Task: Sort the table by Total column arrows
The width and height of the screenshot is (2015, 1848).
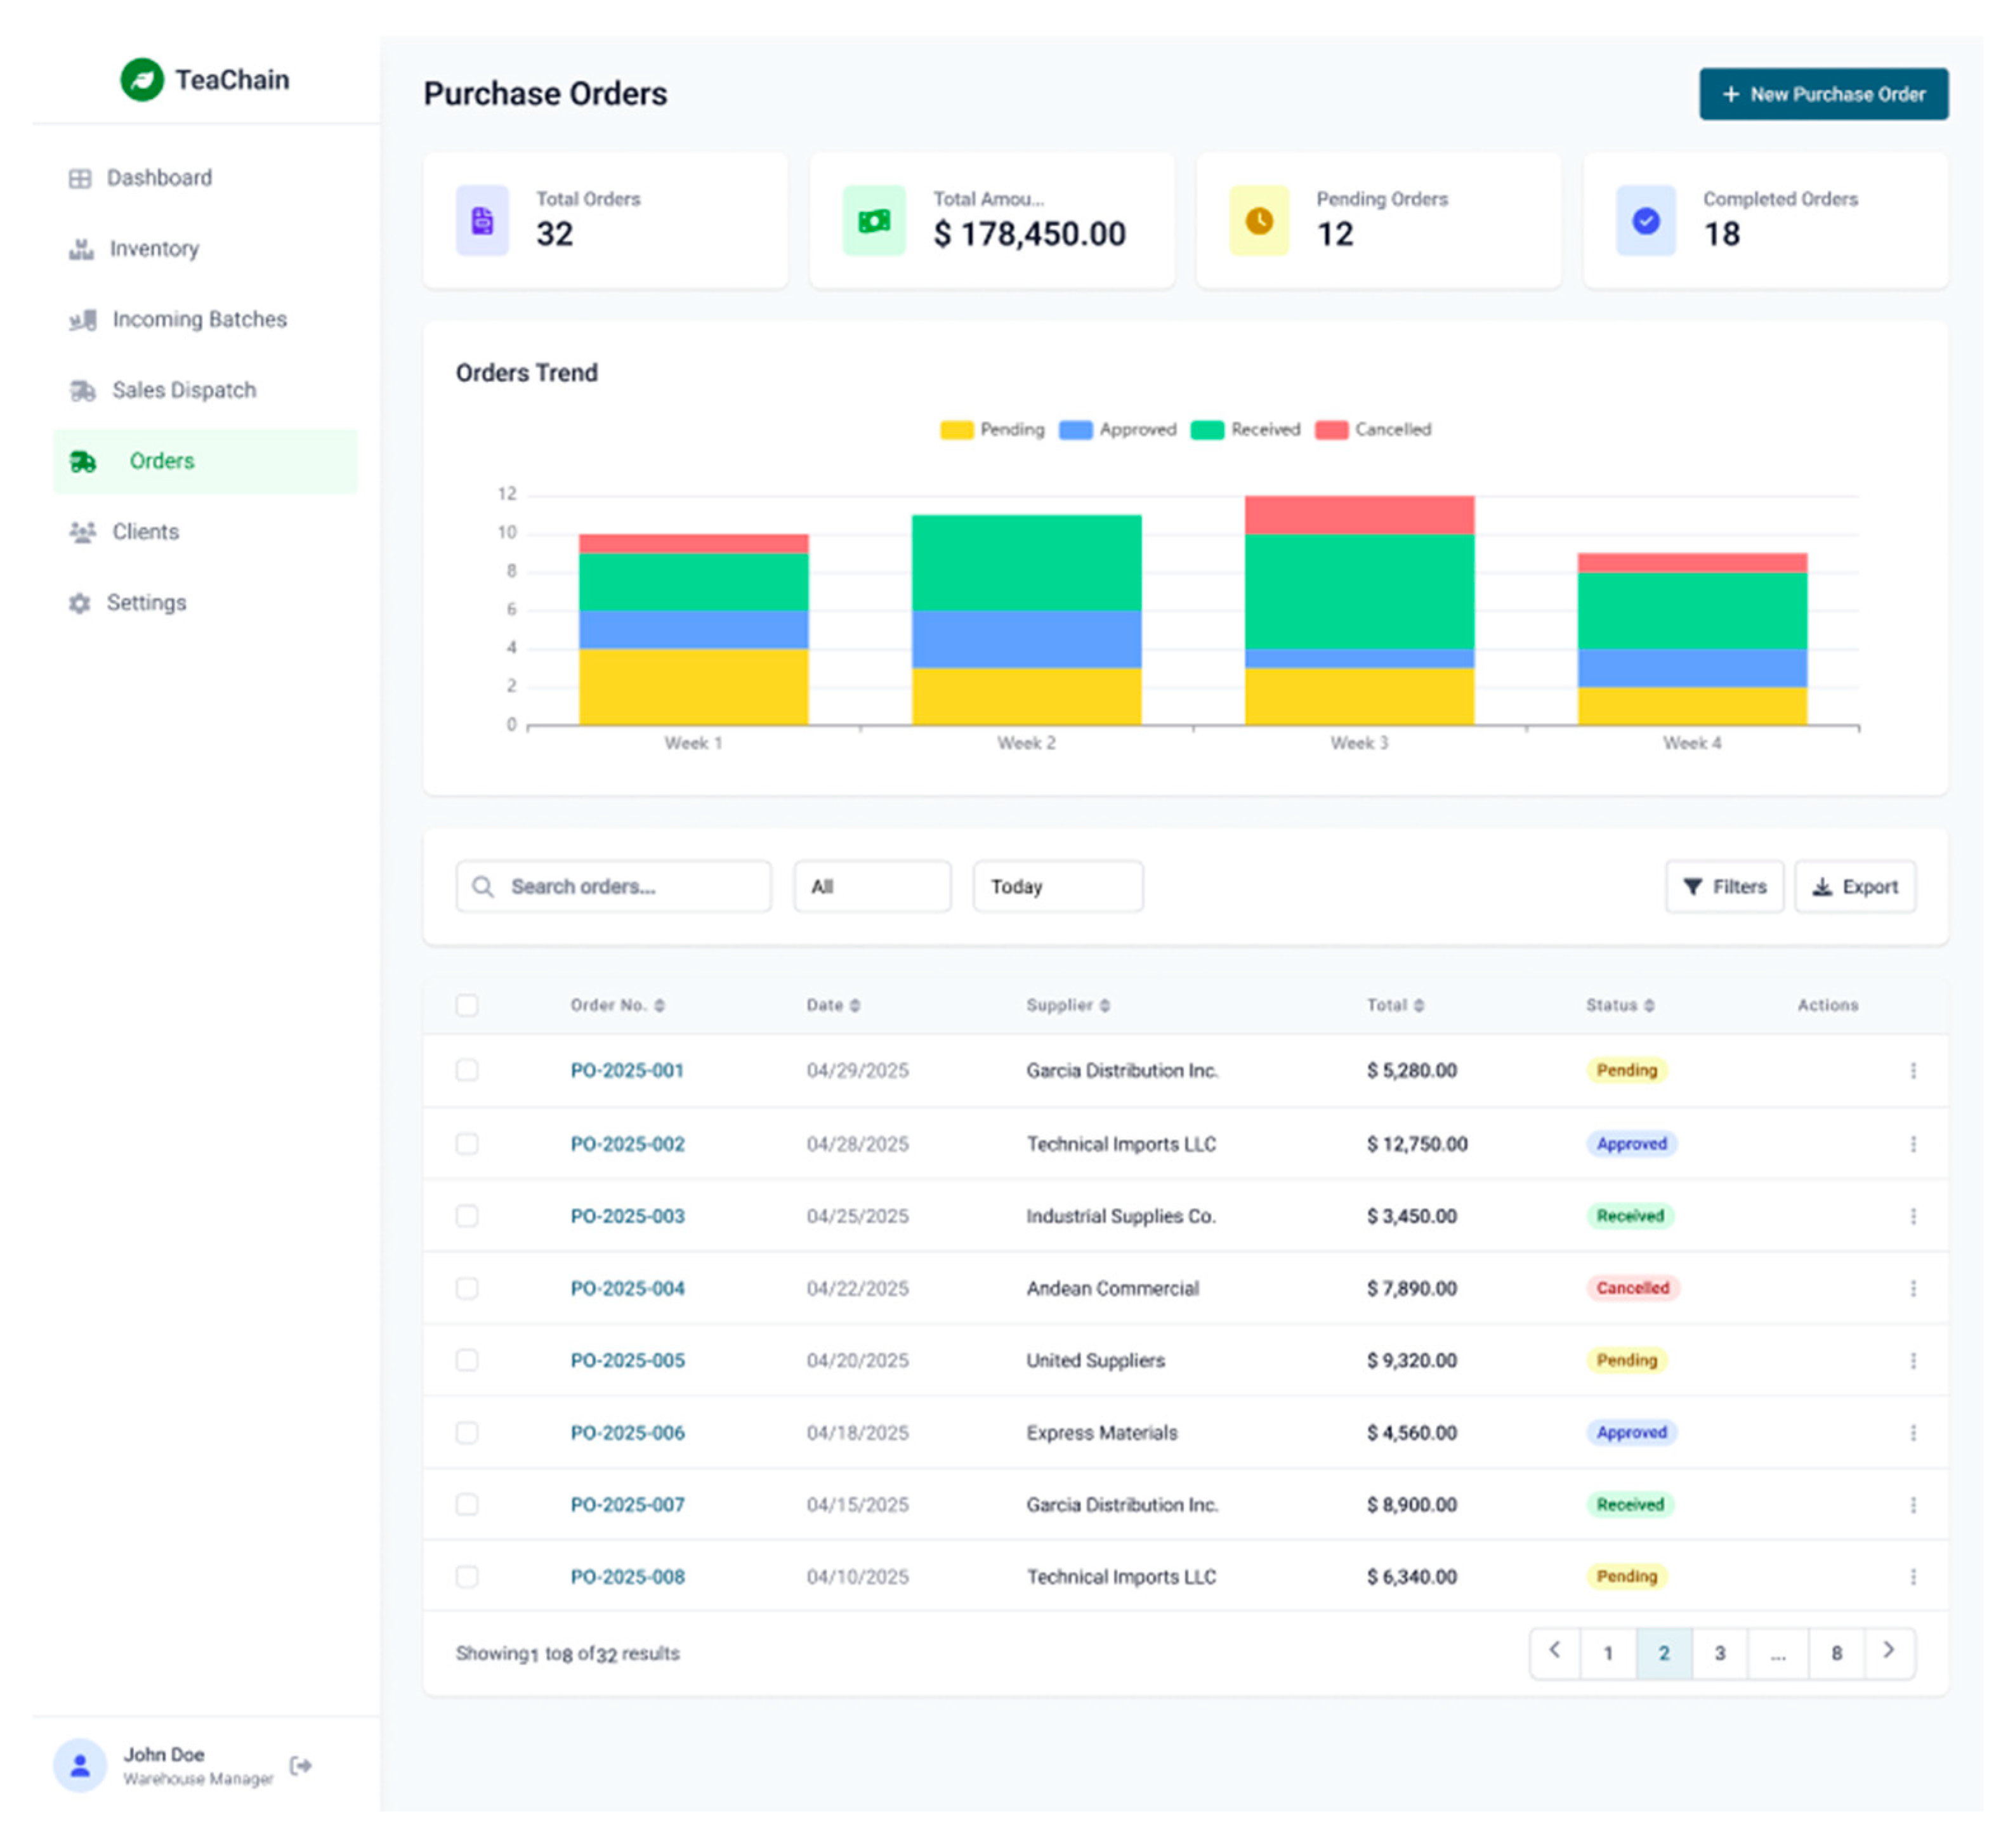Action: (1418, 1005)
